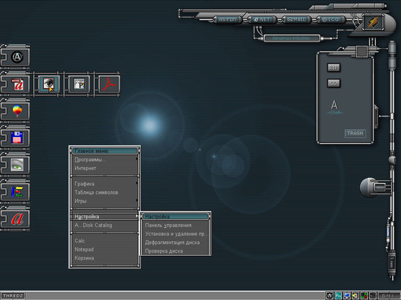The width and height of the screenshot is (401, 300).
Task: Click the green eye icon in sidebar
Action: (x=18, y=165)
